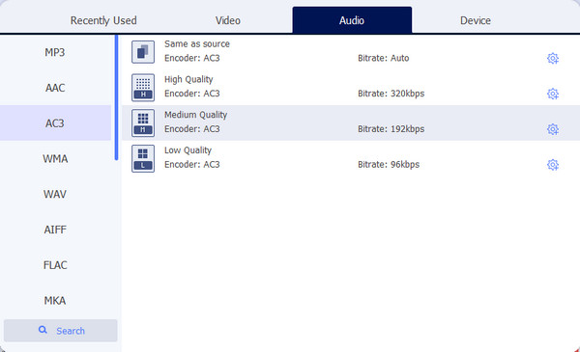Select the Same as source preset title
The height and width of the screenshot is (352, 580).
pyautogui.click(x=197, y=44)
